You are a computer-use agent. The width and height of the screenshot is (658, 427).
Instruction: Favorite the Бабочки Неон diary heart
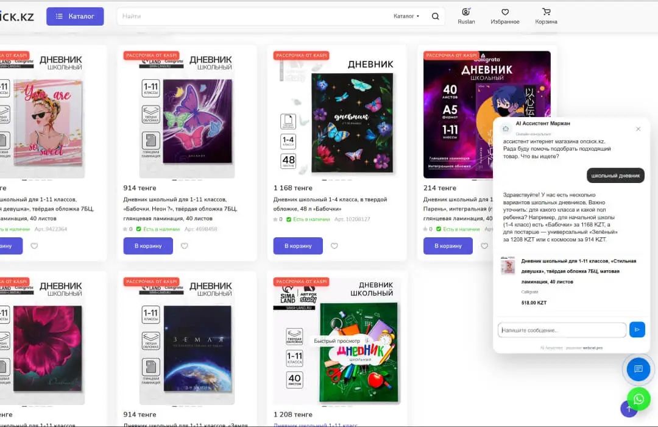pos(184,246)
